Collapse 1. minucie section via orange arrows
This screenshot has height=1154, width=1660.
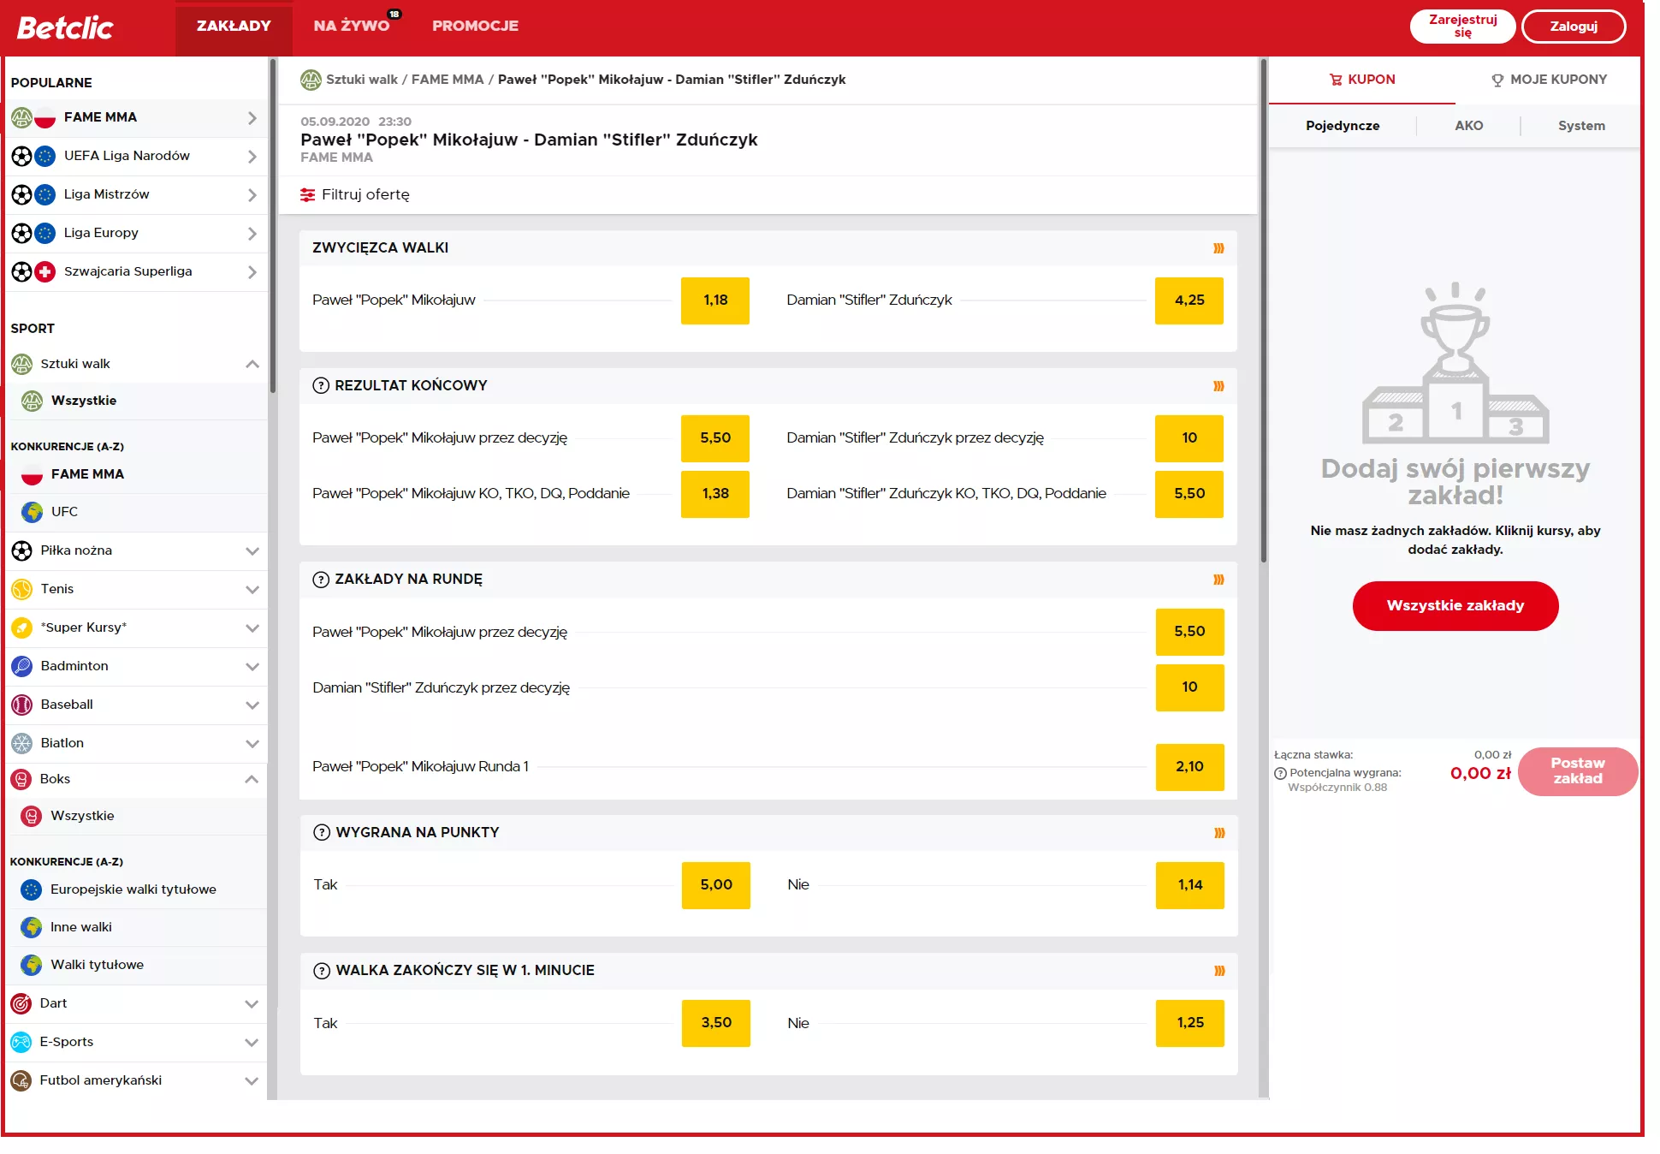(1219, 971)
